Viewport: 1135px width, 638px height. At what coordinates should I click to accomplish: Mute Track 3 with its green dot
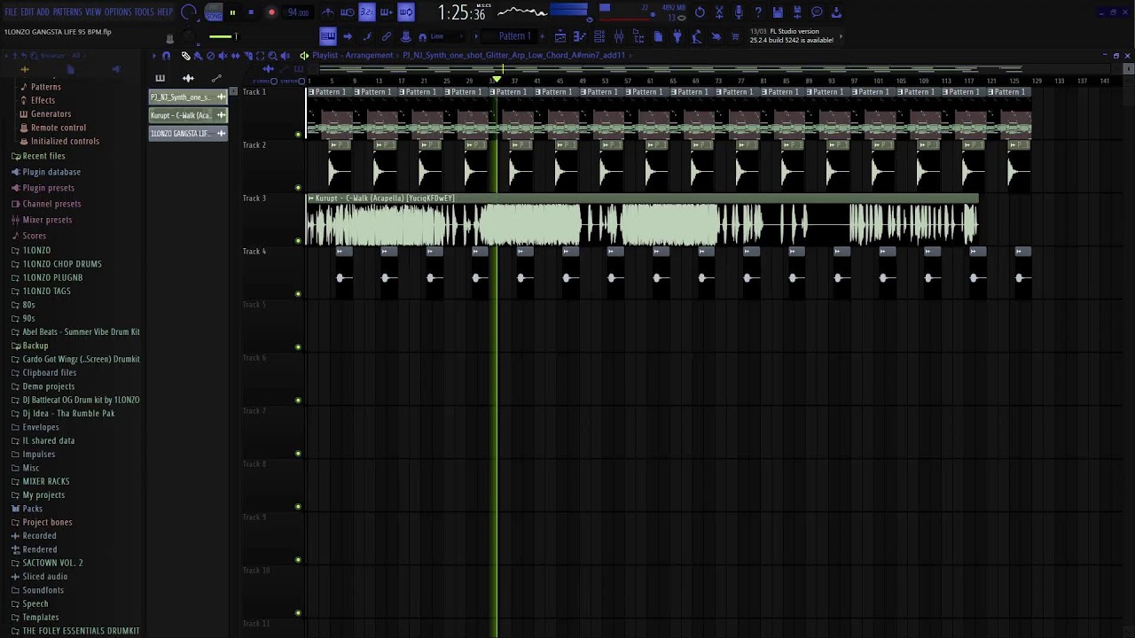pyautogui.click(x=298, y=241)
